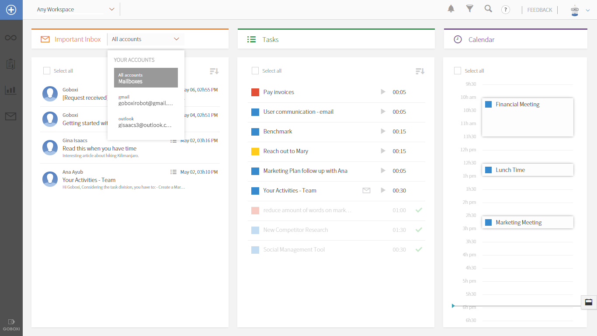The height and width of the screenshot is (336, 597).
Task: Click the sort icon in Tasks panel
Action: point(420,71)
